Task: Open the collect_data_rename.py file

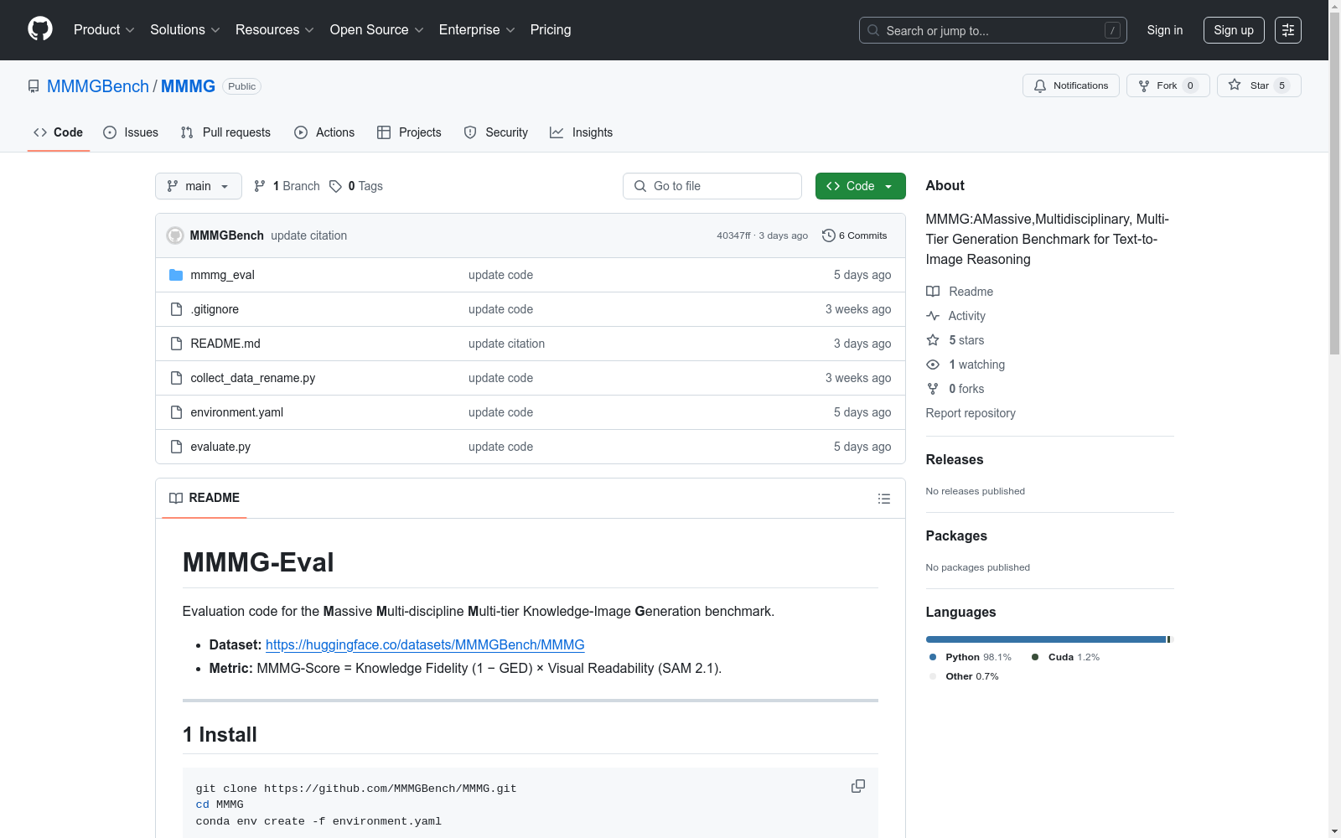Action: [253, 378]
